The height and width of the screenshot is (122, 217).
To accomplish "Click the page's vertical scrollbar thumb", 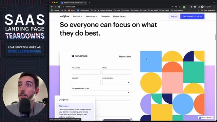I will click(x=216, y=37).
